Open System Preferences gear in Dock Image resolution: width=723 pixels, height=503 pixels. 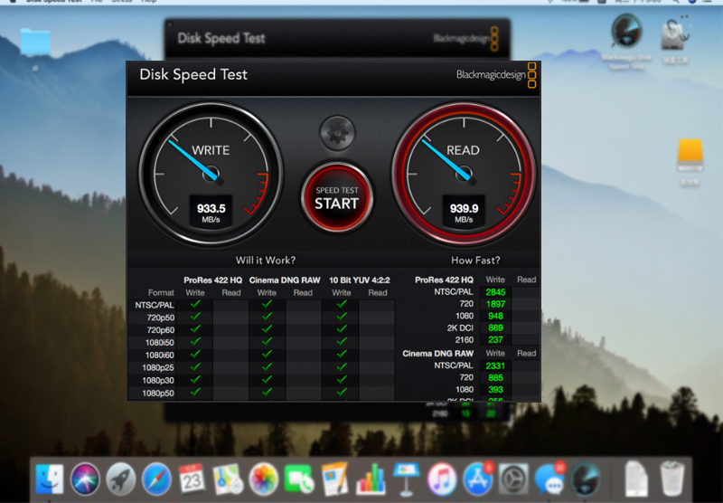coord(513,479)
